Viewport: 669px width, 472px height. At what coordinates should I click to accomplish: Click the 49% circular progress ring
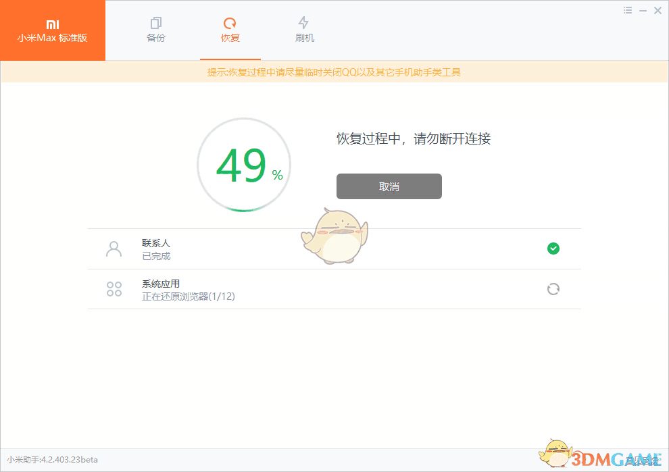pos(243,164)
